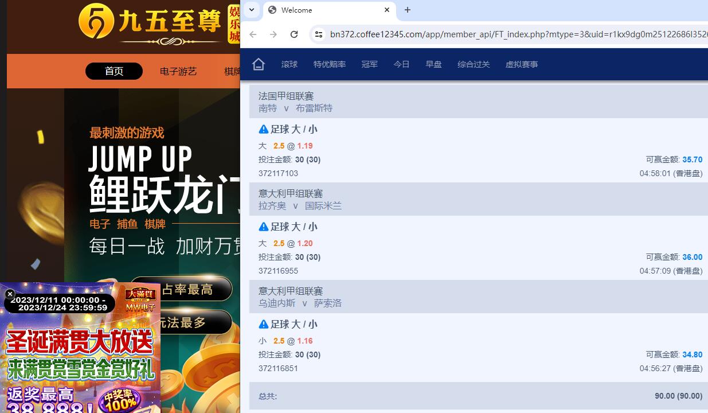Click warning icon on Lazio bet slip
This screenshot has width=708, height=413.
pos(264,227)
